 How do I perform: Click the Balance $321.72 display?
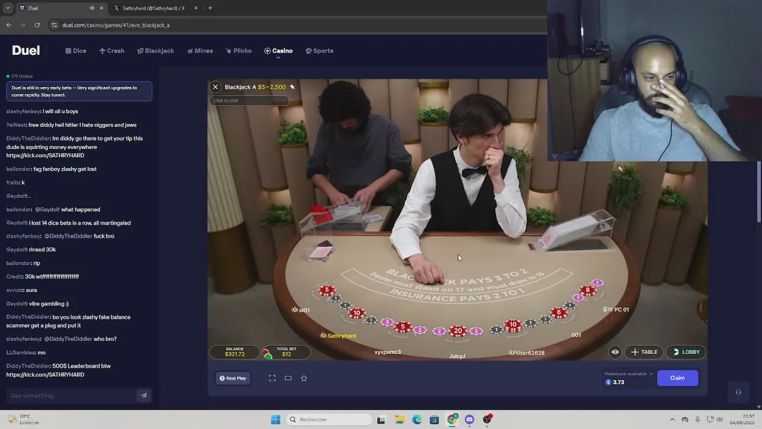(x=235, y=352)
